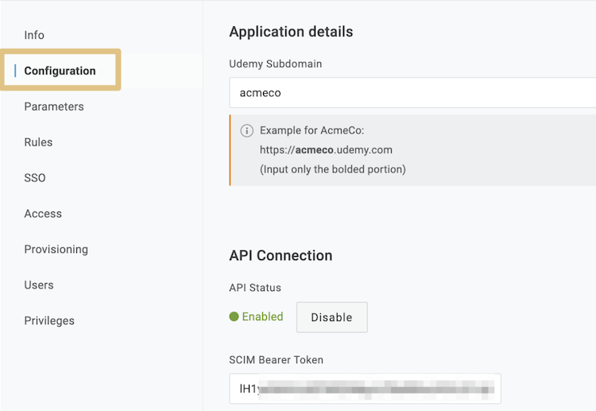
Task: Open the Info section in sidebar
Action: [34, 35]
